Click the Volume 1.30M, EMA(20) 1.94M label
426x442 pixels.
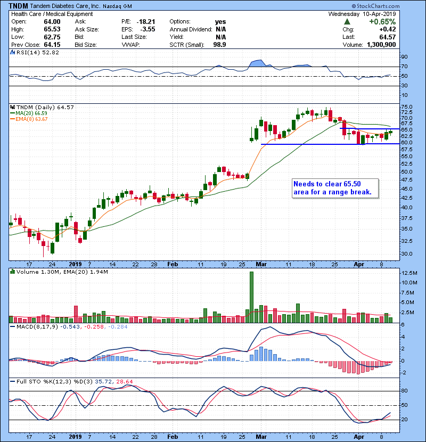(x=62, y=272)
